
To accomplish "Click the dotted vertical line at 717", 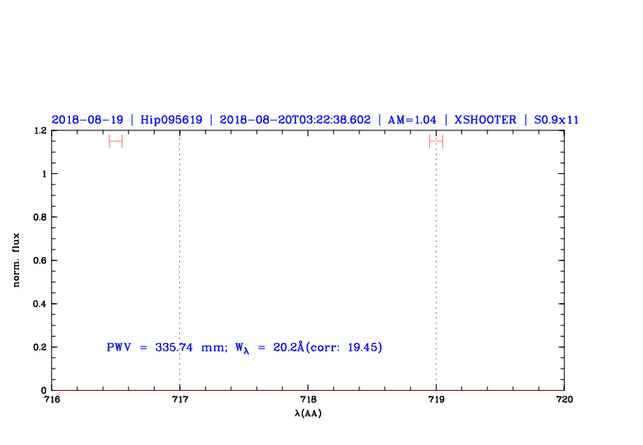I will (179, 263).
